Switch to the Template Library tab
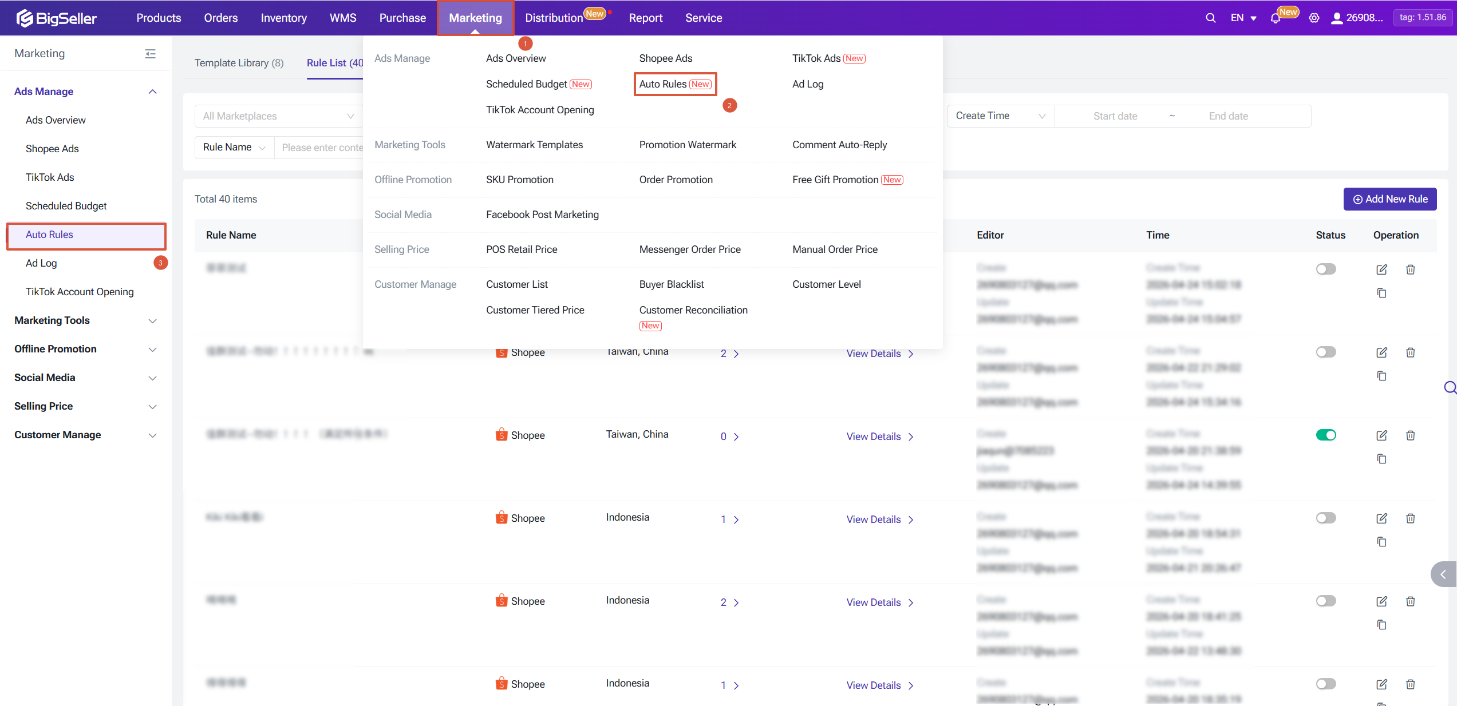Image resolution: width=1457 pixels, height=706 pixels. (x=239, y=63)
